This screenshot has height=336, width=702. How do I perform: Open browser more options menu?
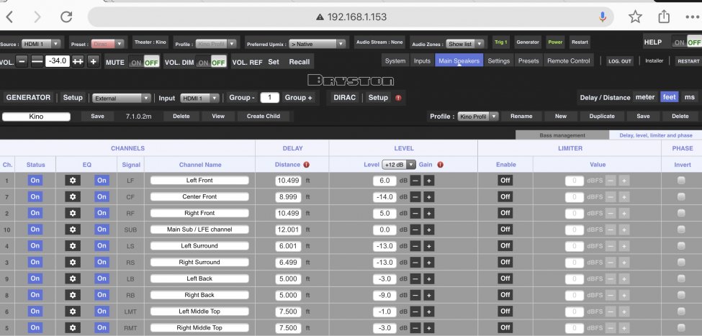pyautogui.click(x=692, y=17)
